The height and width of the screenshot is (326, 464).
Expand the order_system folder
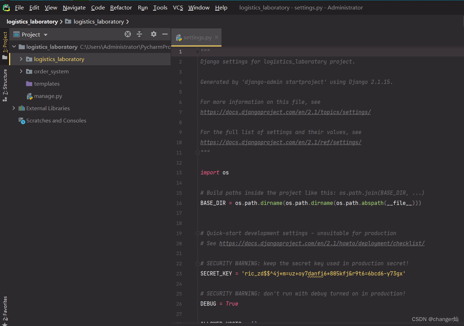click(21, 71)
